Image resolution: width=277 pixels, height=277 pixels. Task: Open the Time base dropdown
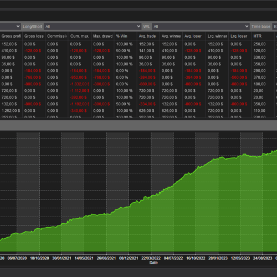(275, 27)
